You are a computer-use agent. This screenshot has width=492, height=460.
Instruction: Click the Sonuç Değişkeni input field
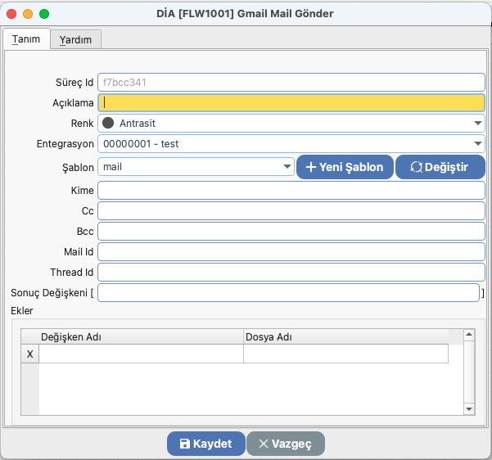point(288,292)
